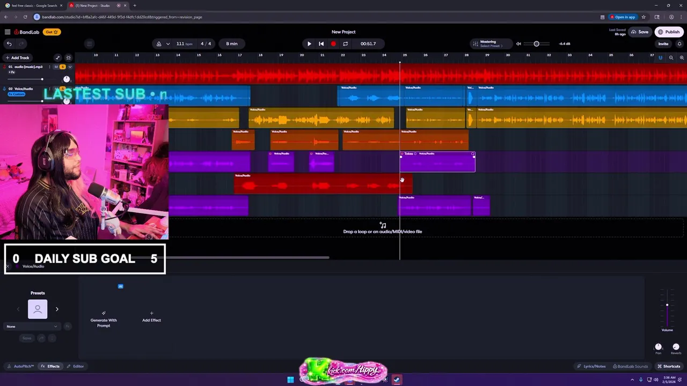Change the 4 / 4 time signature
This screenshot has width=687, height=386.
206,44
